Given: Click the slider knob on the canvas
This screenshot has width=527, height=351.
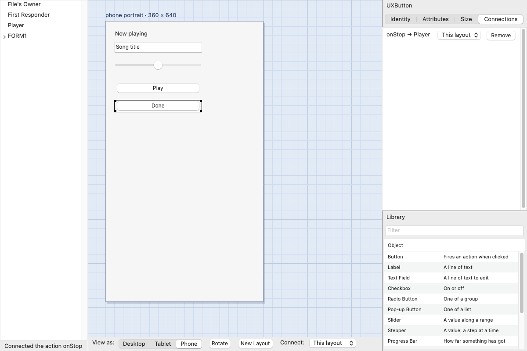Looking at the screenshot, I should click(x=158, y=65).
